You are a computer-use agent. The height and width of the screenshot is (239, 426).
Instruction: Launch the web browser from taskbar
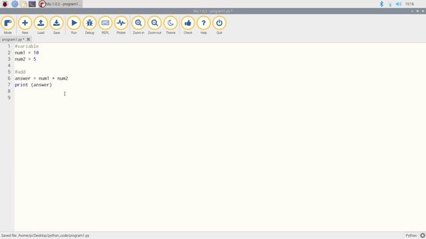pyautogui.click(x=15, y=4)
